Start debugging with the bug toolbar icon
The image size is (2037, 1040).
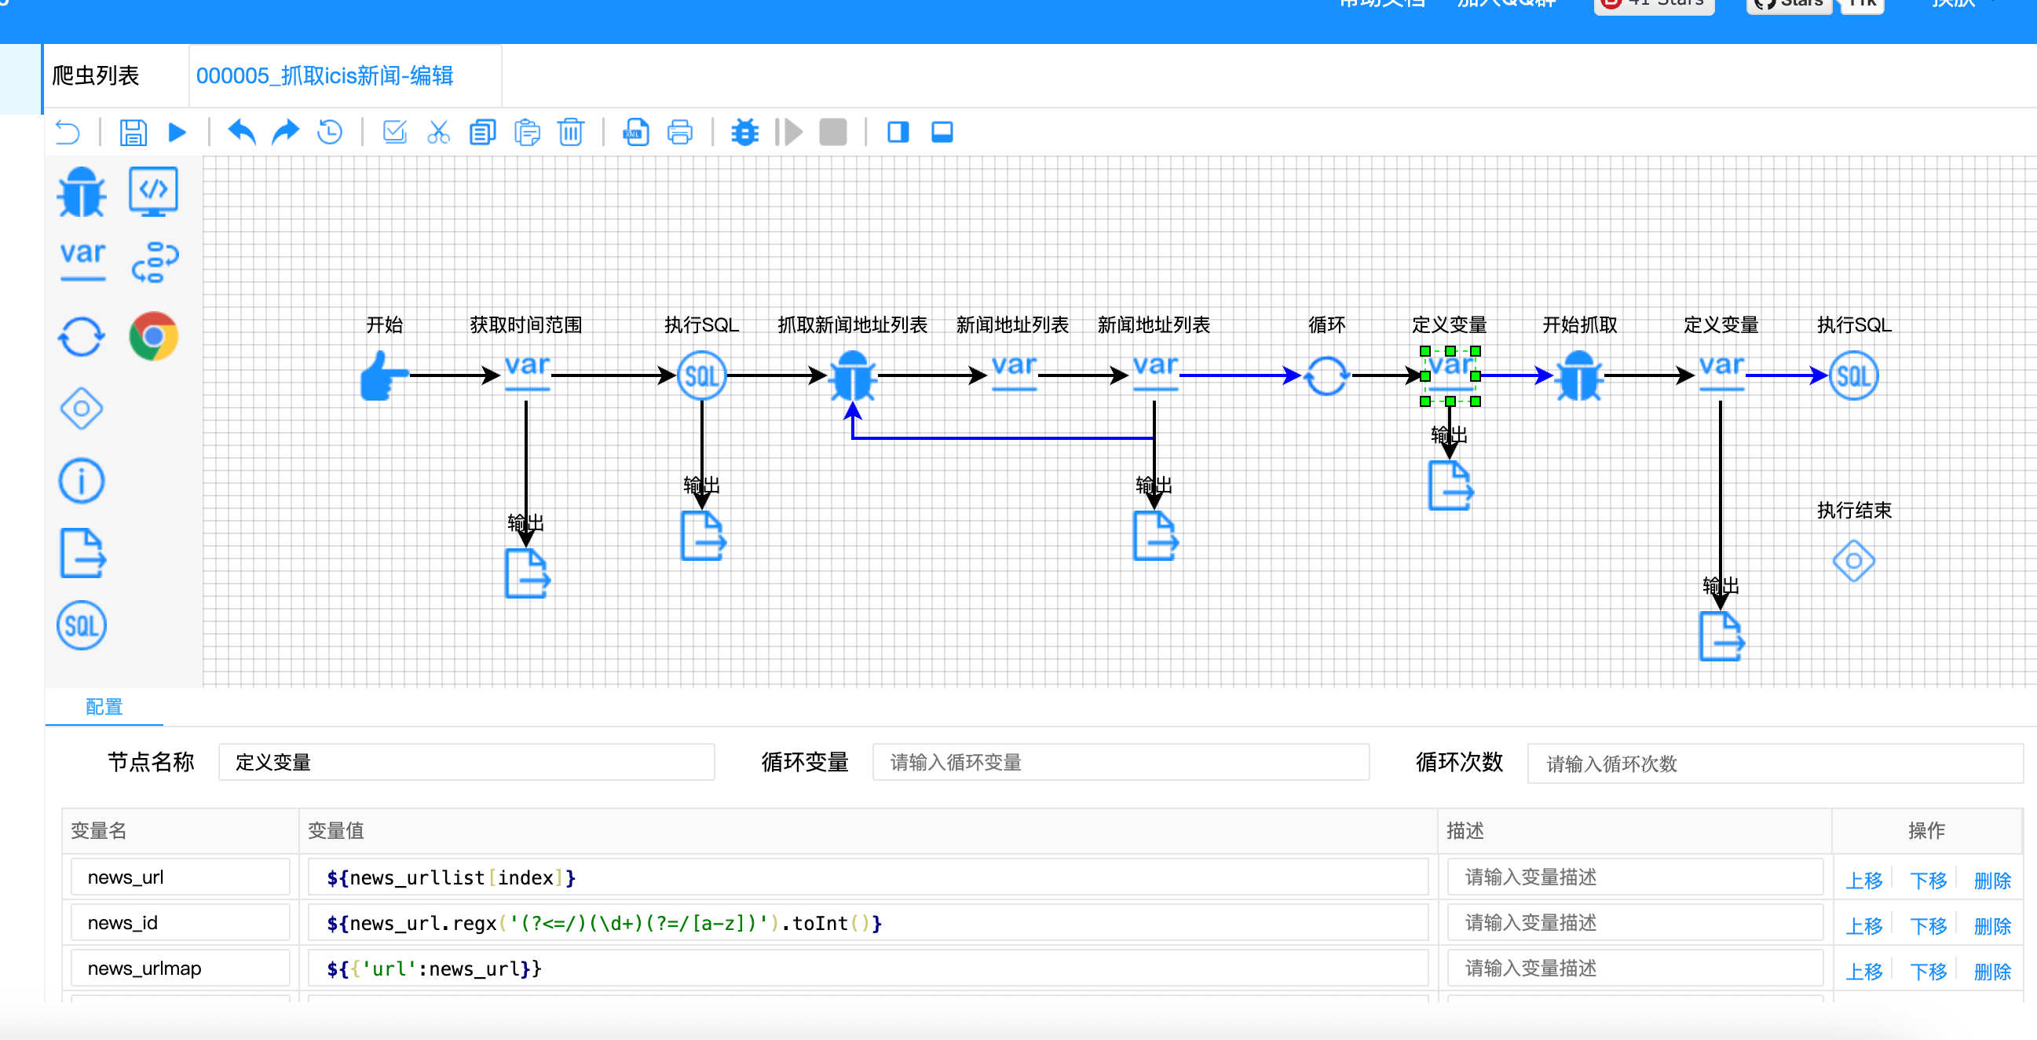point(744,132)
